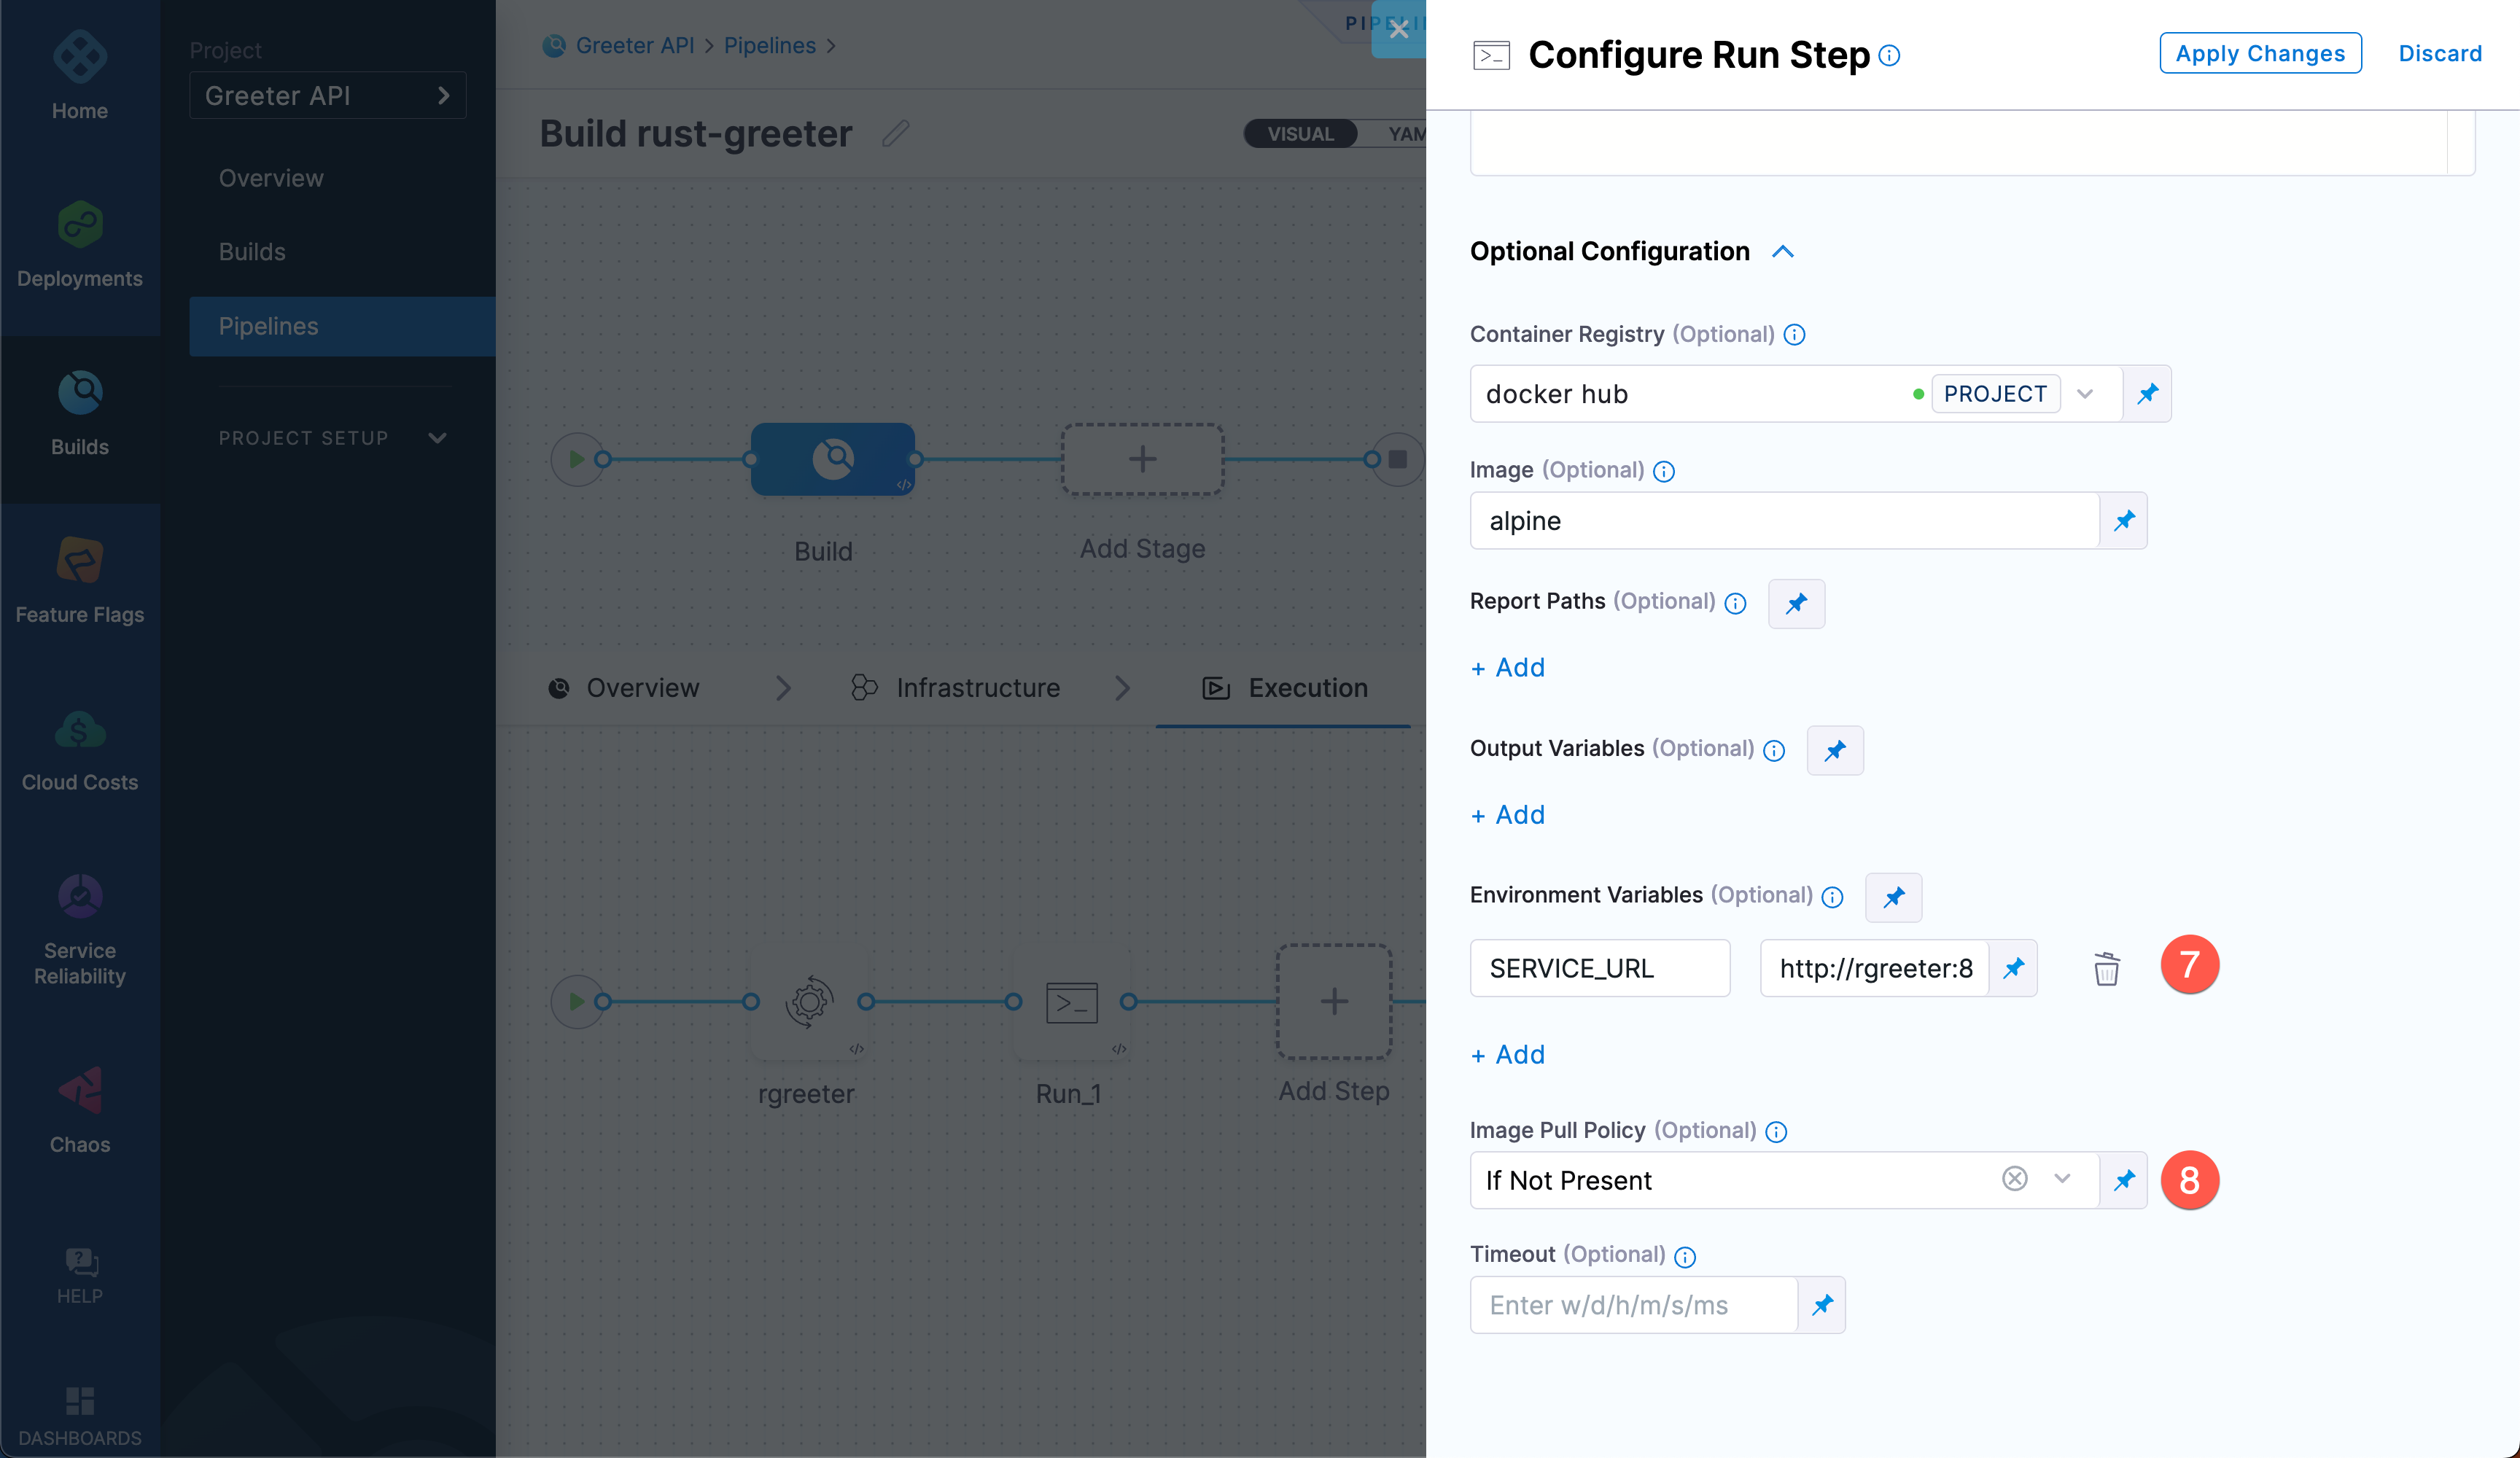Click the Run_1 step node in pipeline
This screenshot has width=2520, height=1458.
click(x=1071, y=1003)
